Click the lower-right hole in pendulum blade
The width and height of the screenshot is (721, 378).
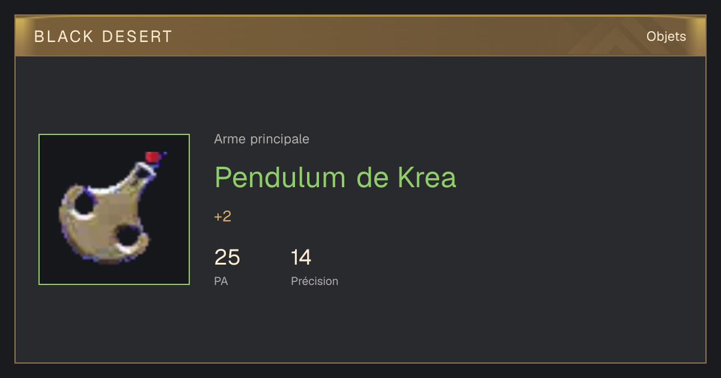pyautogui.click(x=128, y=236)
